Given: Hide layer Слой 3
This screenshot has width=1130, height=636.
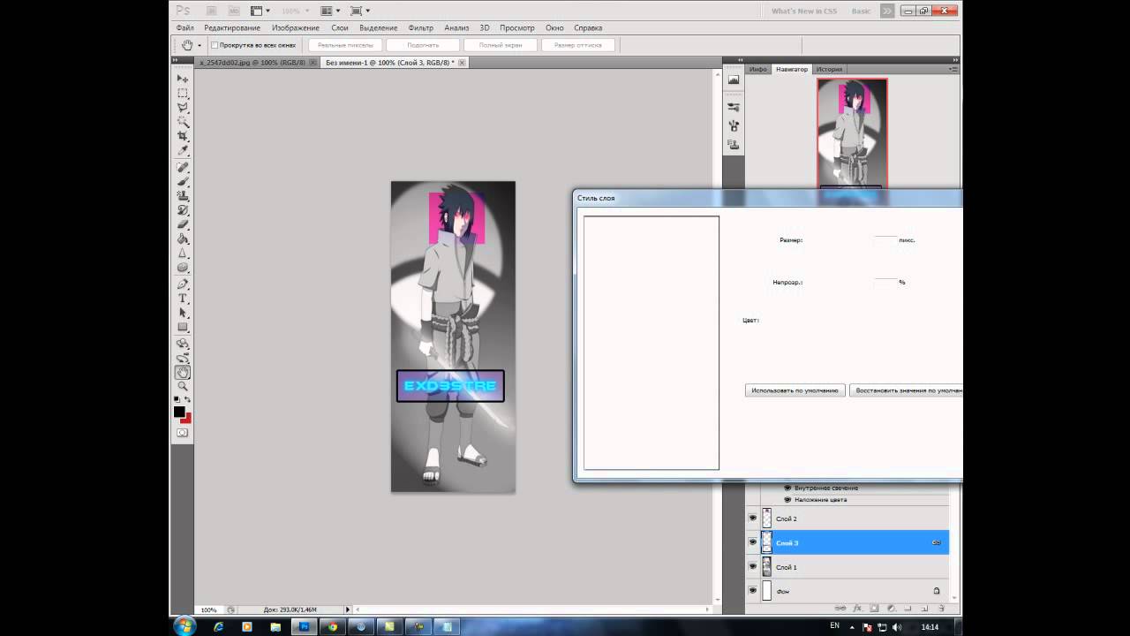Looking at the screenshot, I should point(753,542).
